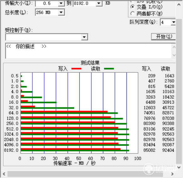Viewport: 183px width, 178px height.
Task: Click the window's vertical scrollbar up arrow
Action: [x=179, y=5]
